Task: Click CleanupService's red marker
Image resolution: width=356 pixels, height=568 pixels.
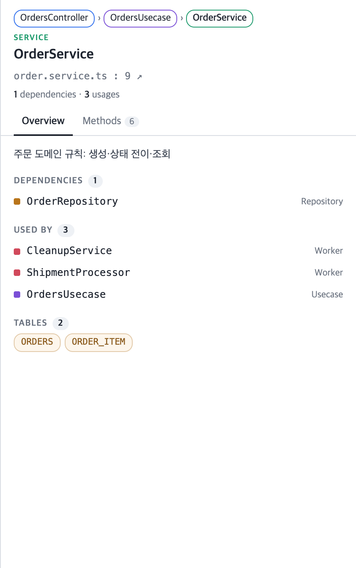Action: click(x=17, y=251)
